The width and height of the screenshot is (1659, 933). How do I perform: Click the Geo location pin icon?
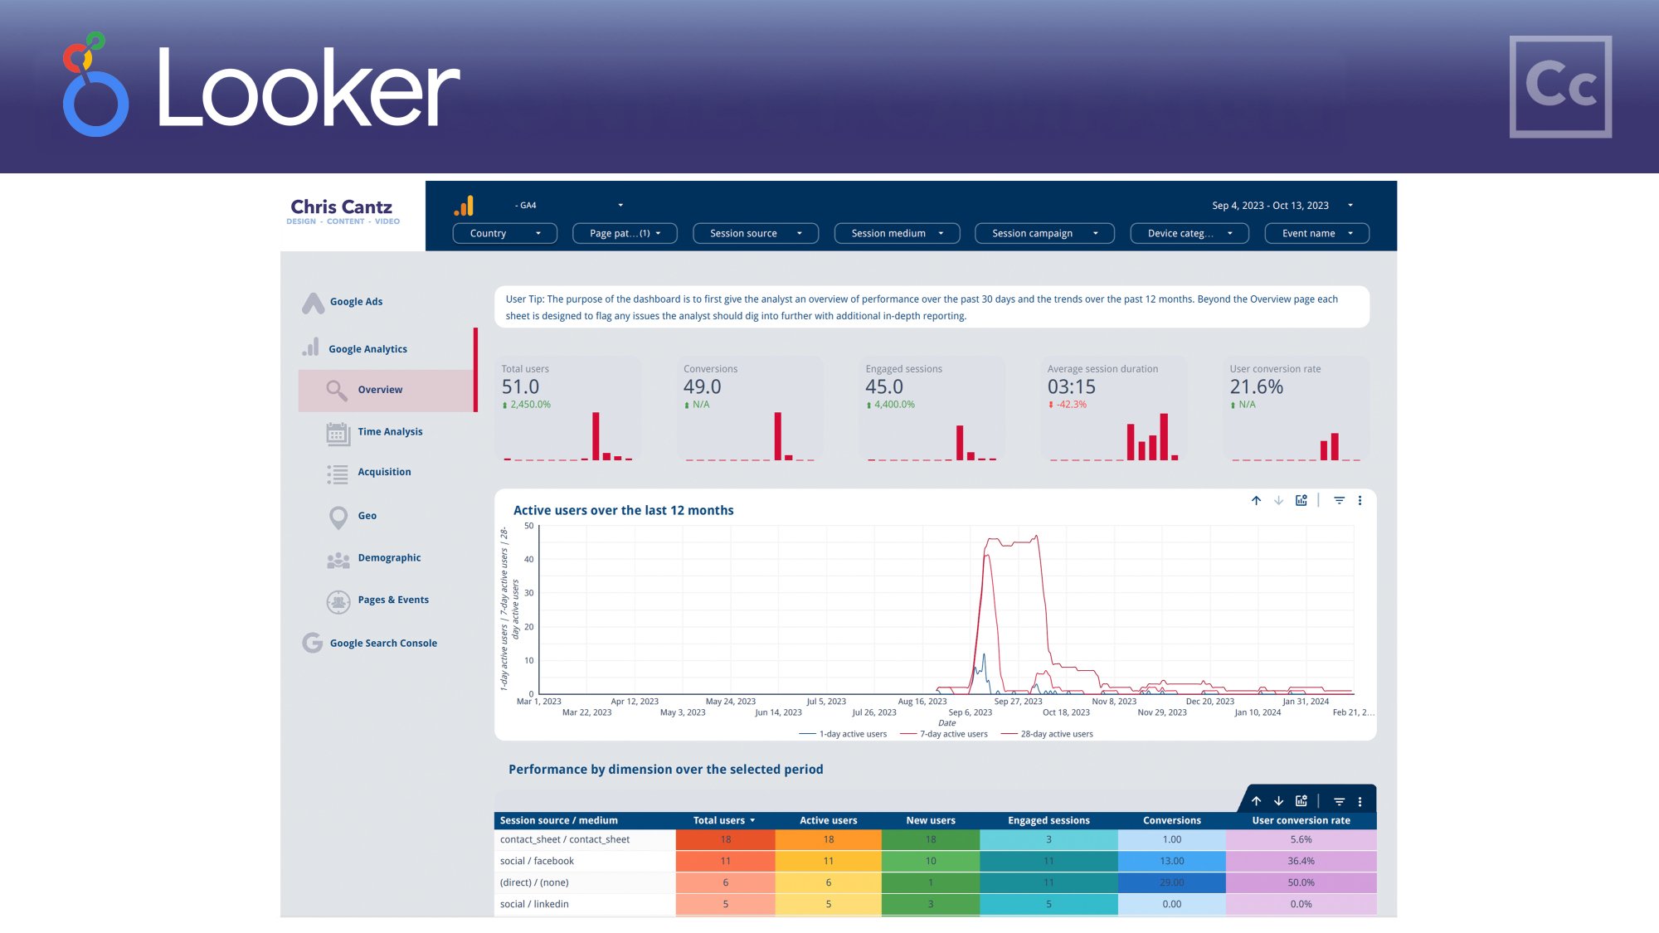point(338,518)
